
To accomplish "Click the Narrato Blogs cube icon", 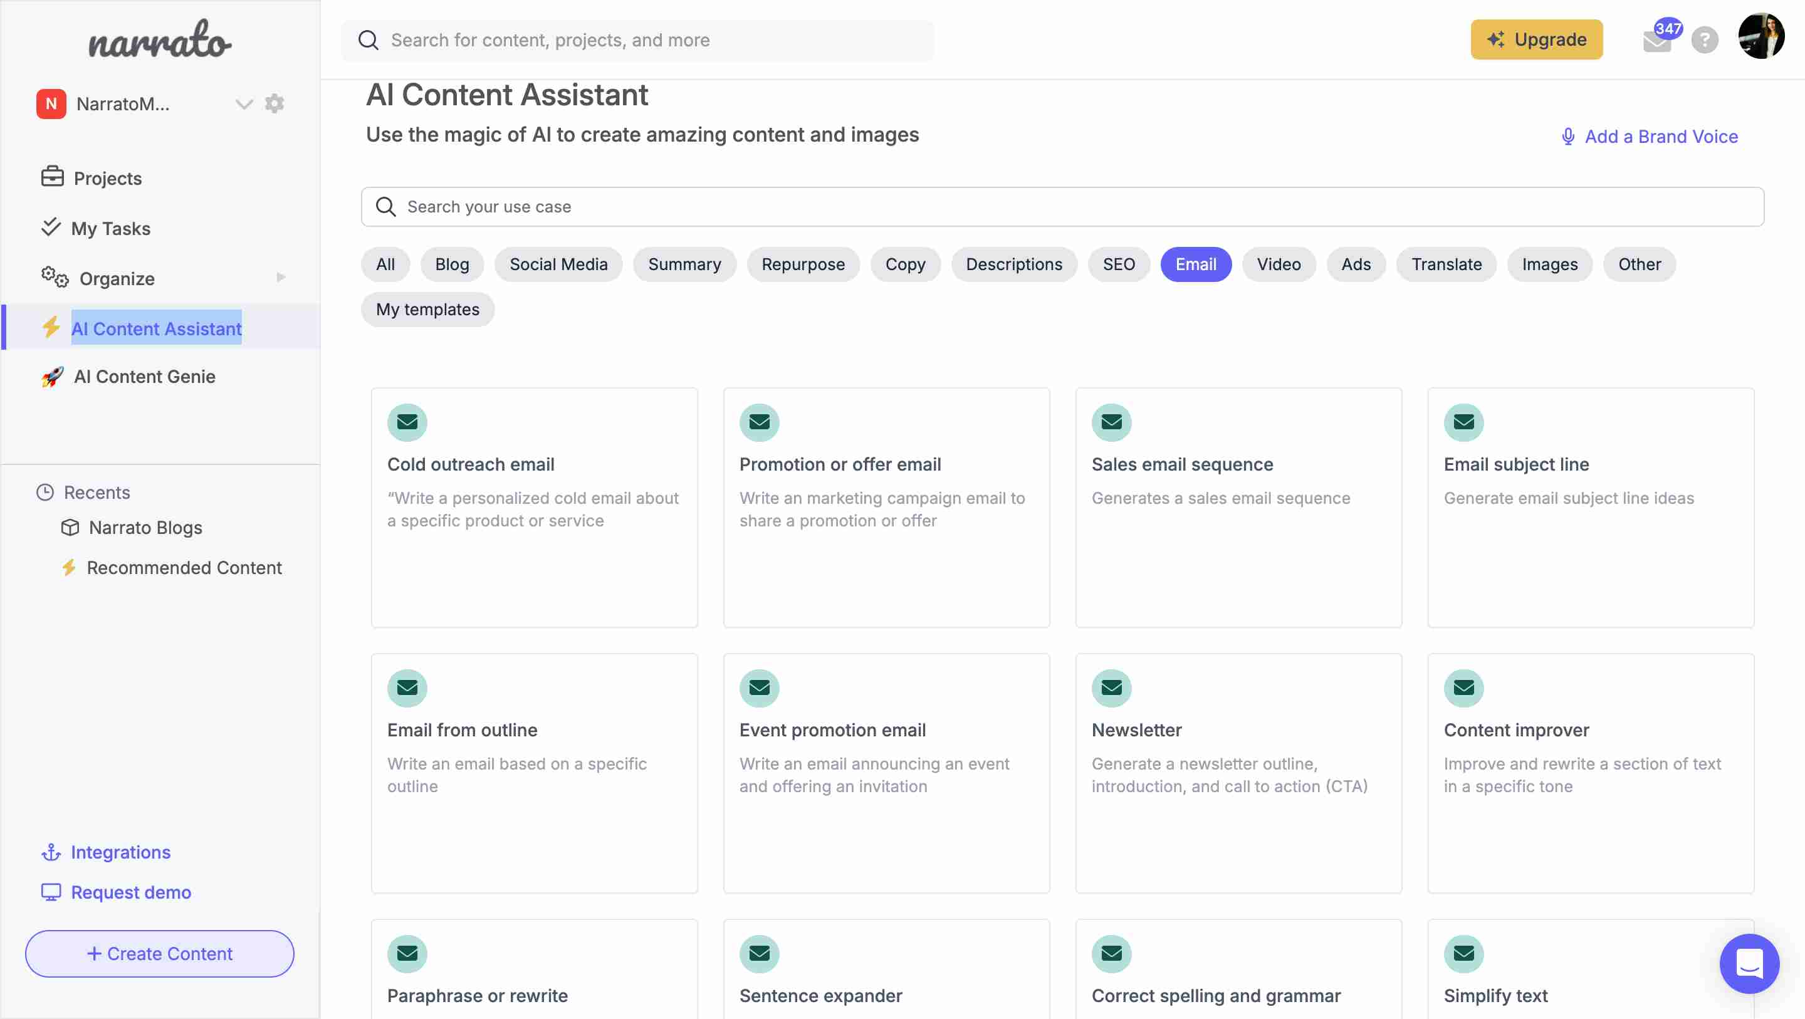I will click(70, 527).
